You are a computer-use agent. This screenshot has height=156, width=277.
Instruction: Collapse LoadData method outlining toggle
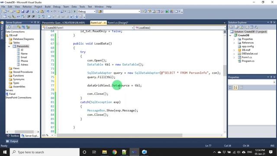58,44
